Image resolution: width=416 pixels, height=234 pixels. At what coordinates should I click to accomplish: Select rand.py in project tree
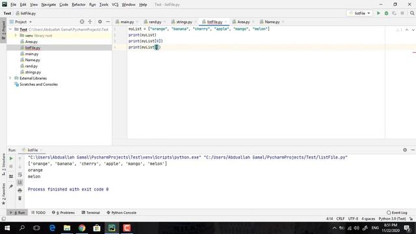(x=31, y=66)
